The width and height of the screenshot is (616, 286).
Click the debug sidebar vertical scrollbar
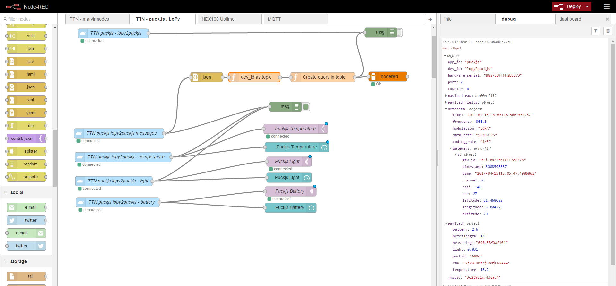click(x=613, y=154)
